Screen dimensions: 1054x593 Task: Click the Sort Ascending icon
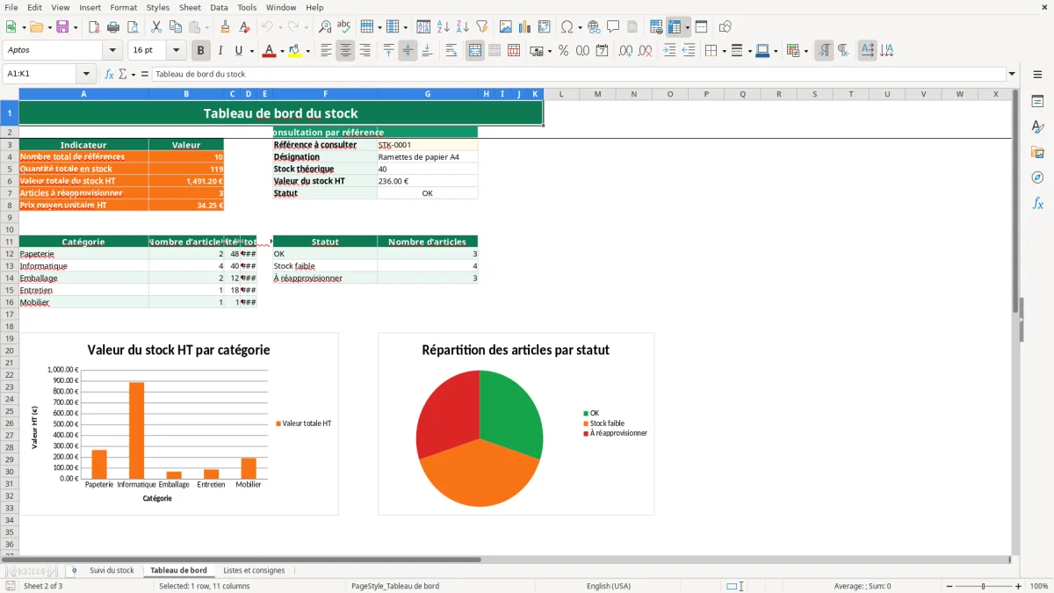pos(443,27)
